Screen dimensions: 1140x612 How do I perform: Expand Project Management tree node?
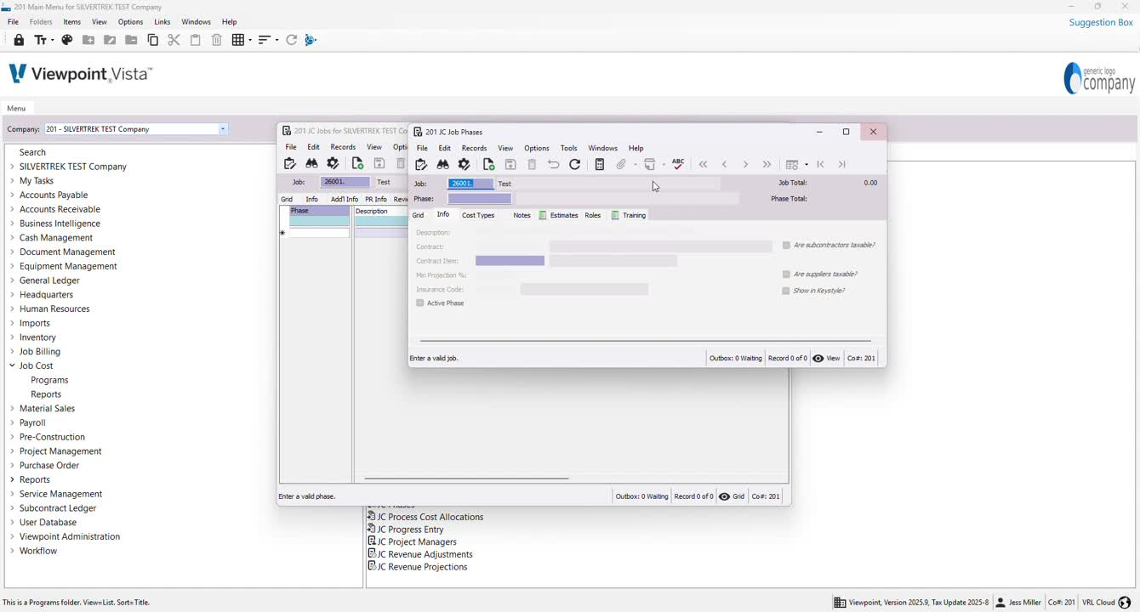point(12,451)
